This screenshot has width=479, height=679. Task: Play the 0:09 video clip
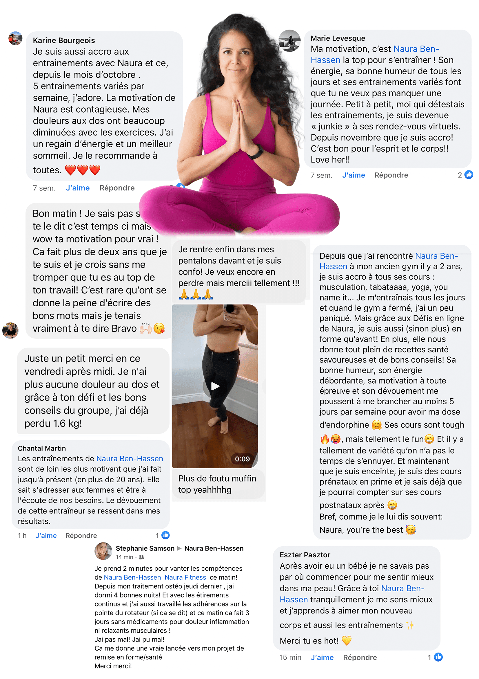point(215,386)
